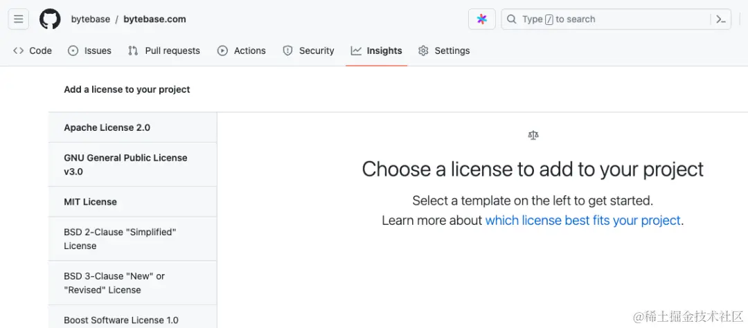Select GNU General Public License v3.0
The width and height of the screenshot is (748, 328).
coord(132,165)
